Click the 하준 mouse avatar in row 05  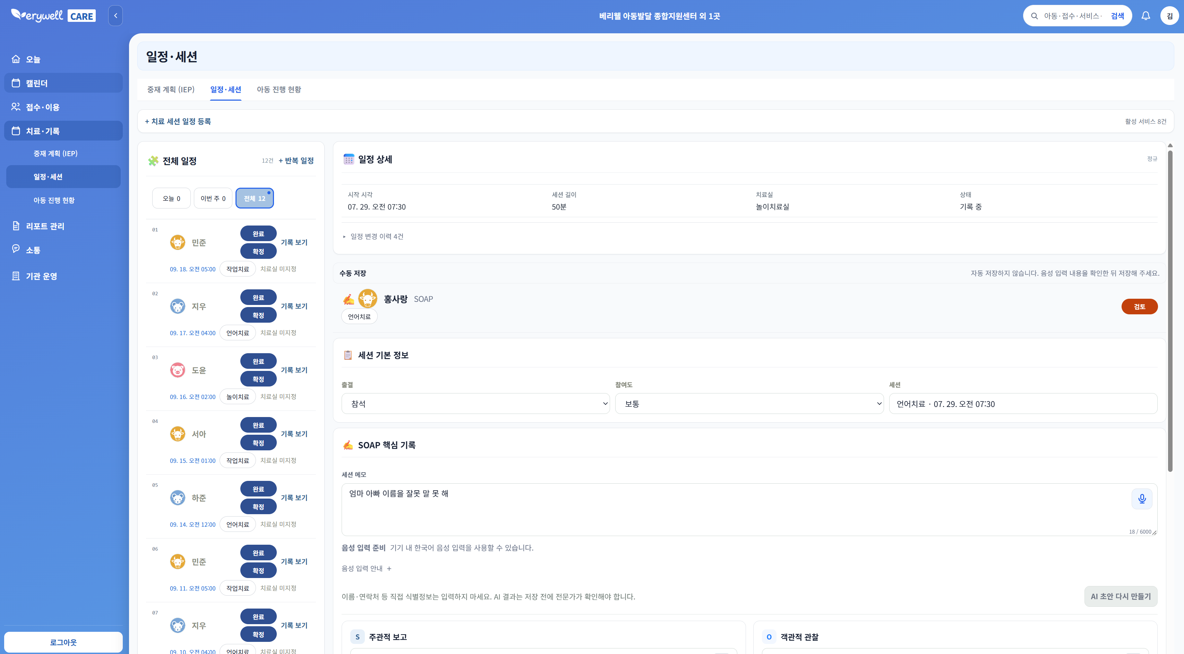(x=178, y=498)
